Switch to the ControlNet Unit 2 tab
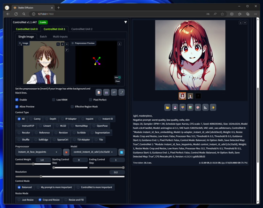The height and width of the screenshot is (208, 263). [x=82, y=29]
